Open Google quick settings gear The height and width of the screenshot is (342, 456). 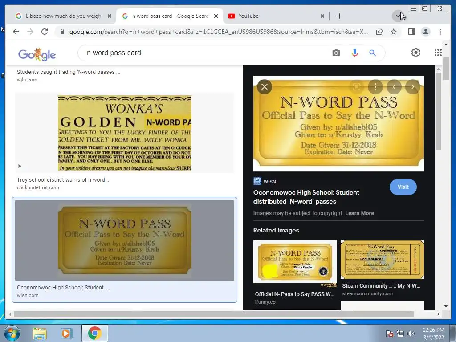coord(416,53)
